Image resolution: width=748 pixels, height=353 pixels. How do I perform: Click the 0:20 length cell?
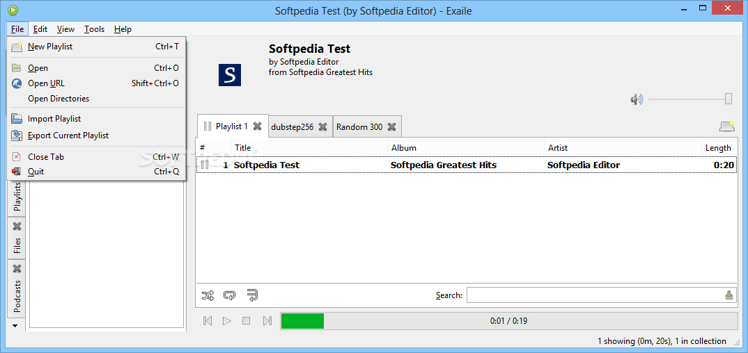724,165
